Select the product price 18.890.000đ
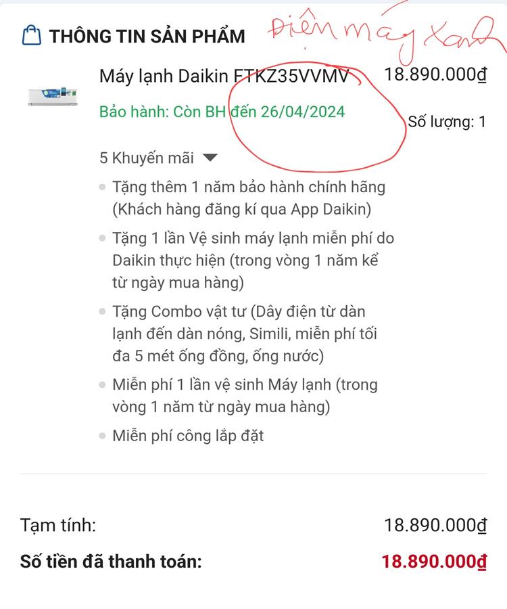 [x=435, y=74]
